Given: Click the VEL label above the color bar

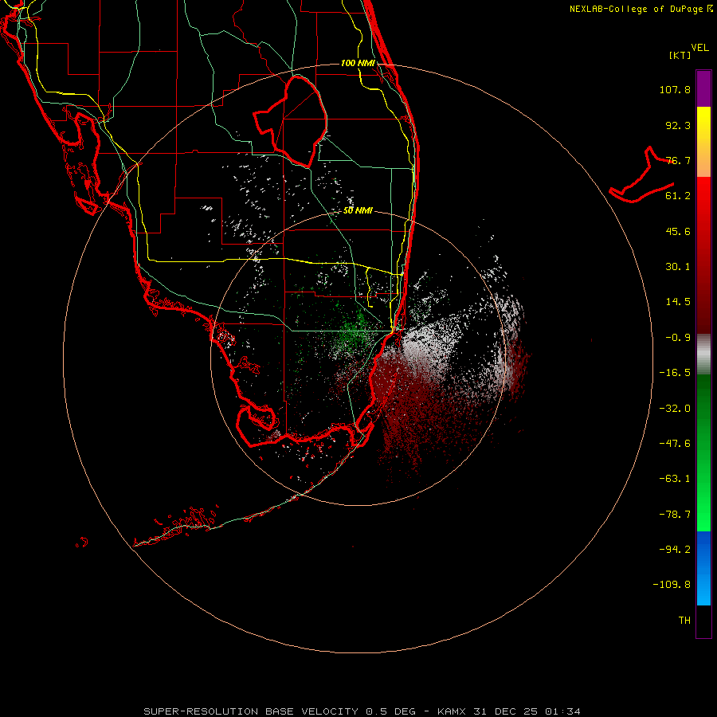Looking at the screenshot, I should [699, 48].
